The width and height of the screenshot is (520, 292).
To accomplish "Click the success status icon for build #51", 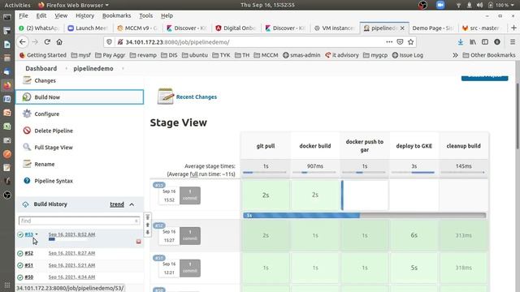I will click(x=19, y=265).
